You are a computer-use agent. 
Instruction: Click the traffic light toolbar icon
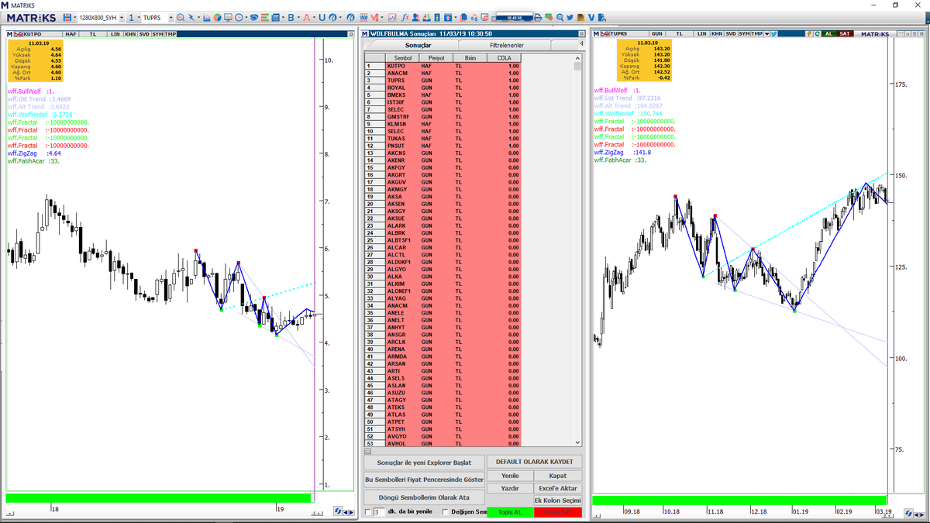[x=438, y=18]
